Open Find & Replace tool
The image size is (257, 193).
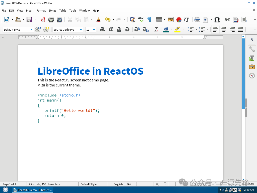tap(133, 20)
